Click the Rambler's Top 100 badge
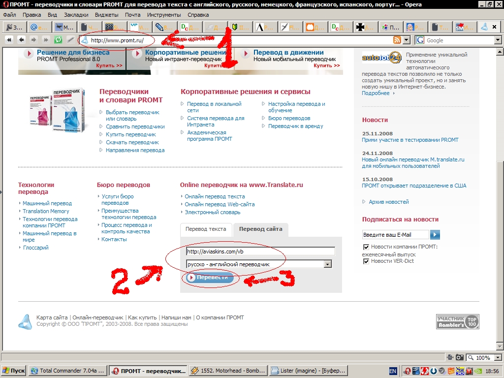The image size is (504, 378). tap(458, 321)
